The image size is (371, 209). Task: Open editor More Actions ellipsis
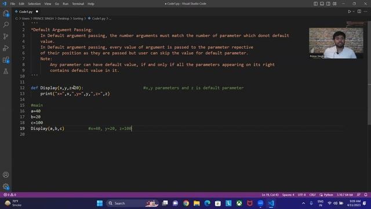[x=366, y=12]
